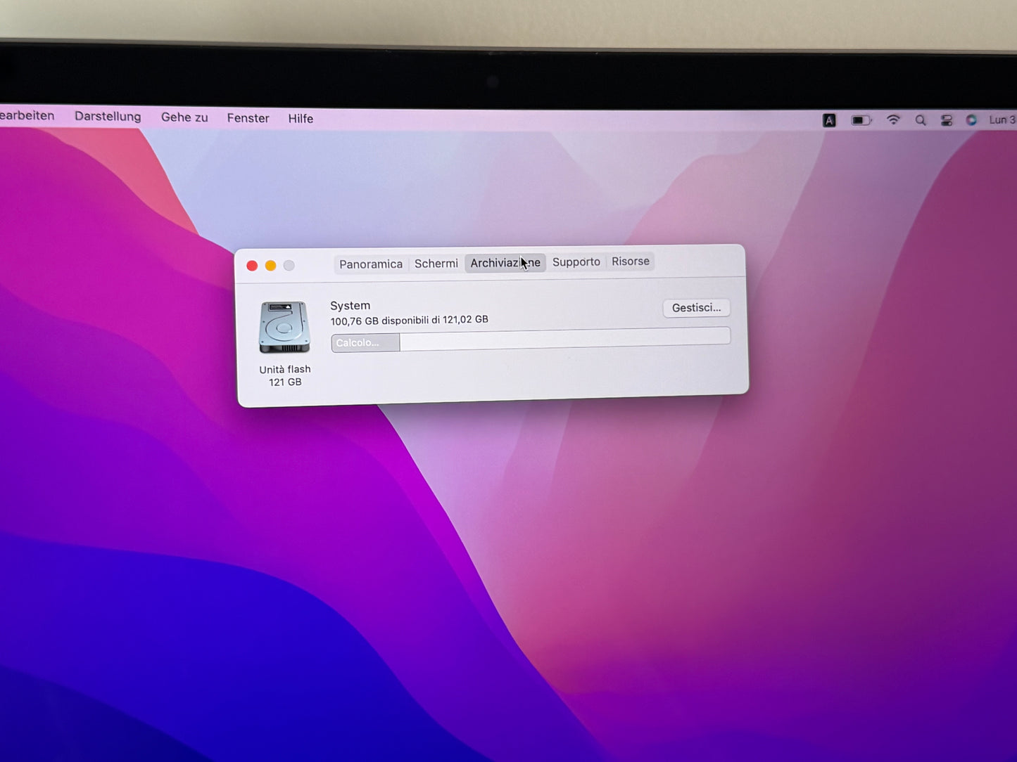Click the keyboard input source icon
The width and height of the screenshot is (1017, 762).
coord(830,120)
